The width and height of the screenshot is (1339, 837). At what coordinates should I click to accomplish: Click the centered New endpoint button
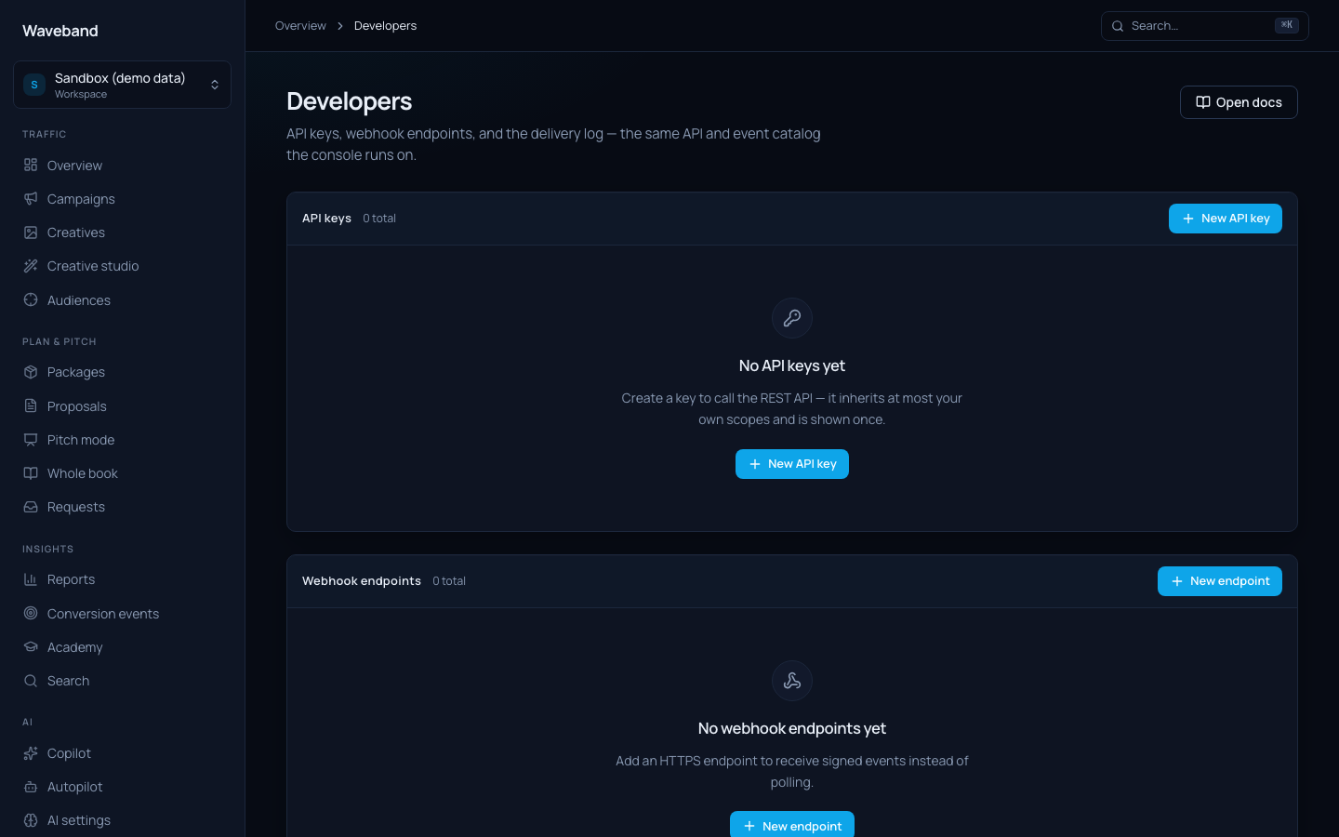tap(792, 825)
